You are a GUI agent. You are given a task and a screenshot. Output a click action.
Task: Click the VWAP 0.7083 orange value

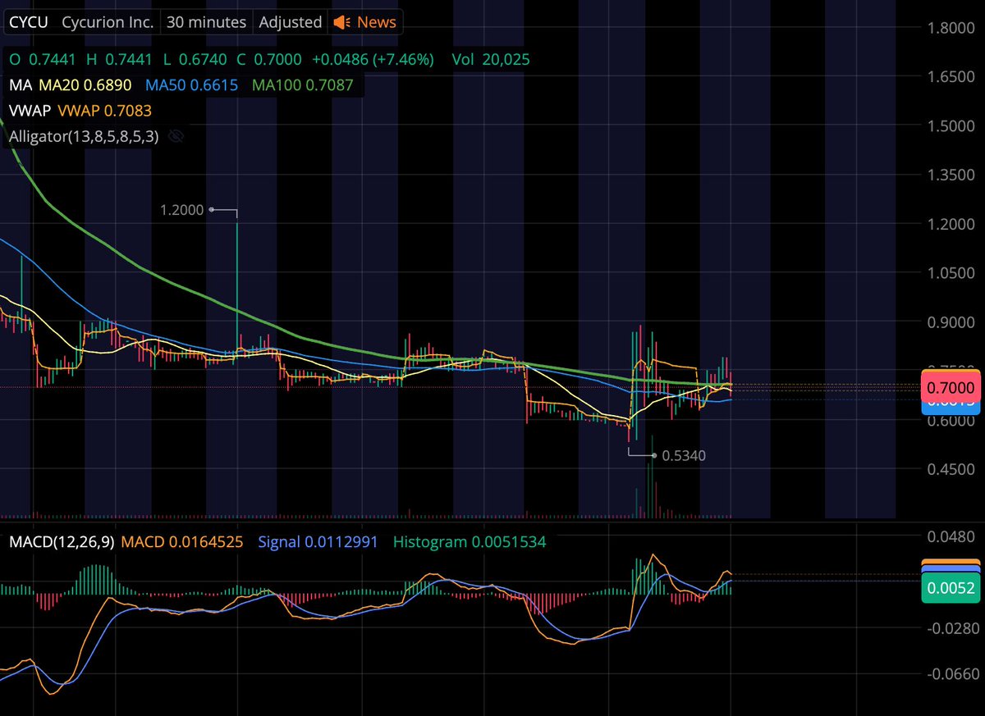tap(104, 110)
